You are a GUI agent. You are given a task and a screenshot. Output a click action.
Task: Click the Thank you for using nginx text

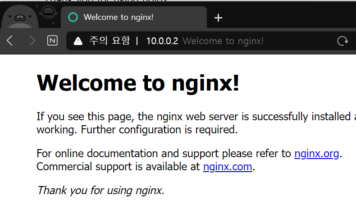point(100,191)
